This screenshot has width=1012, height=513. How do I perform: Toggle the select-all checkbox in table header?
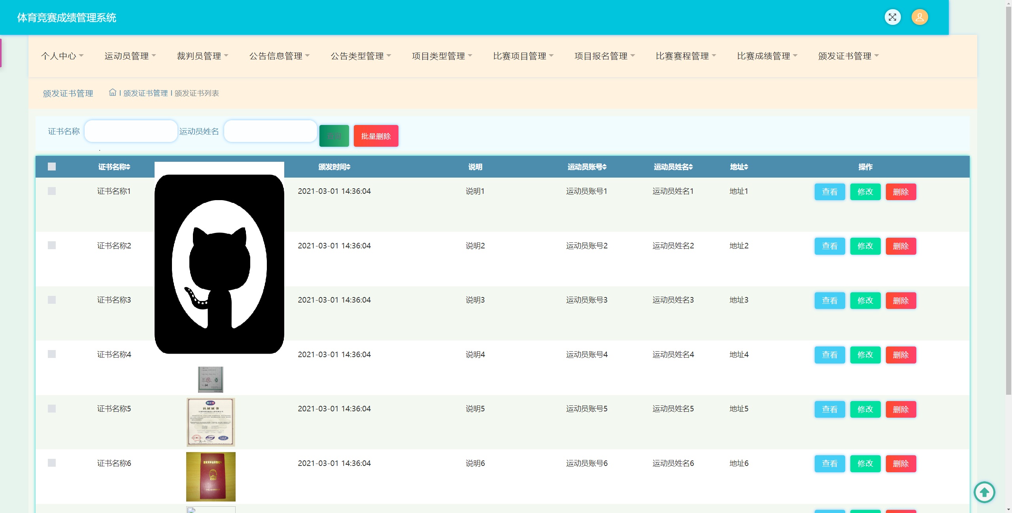coord(52,167)
